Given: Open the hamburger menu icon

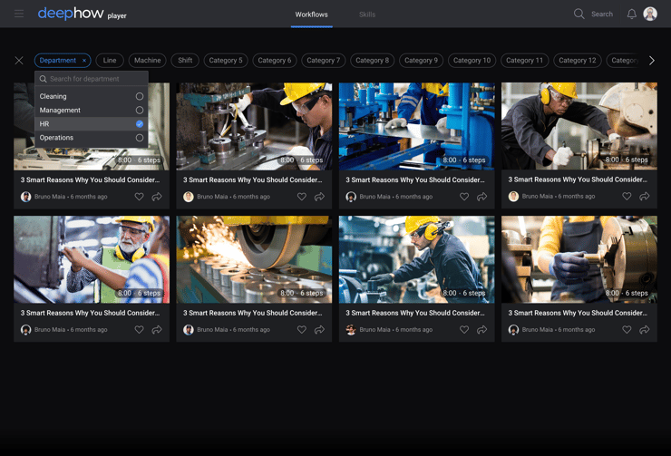Looking at the screenshot, I should coord(19,15).
